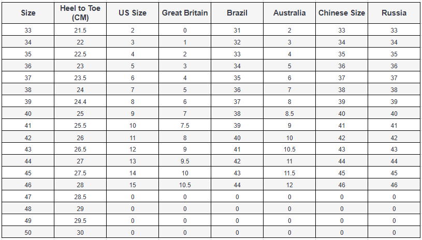Click the 24.4 heel to toe cell

coord(80,102)
